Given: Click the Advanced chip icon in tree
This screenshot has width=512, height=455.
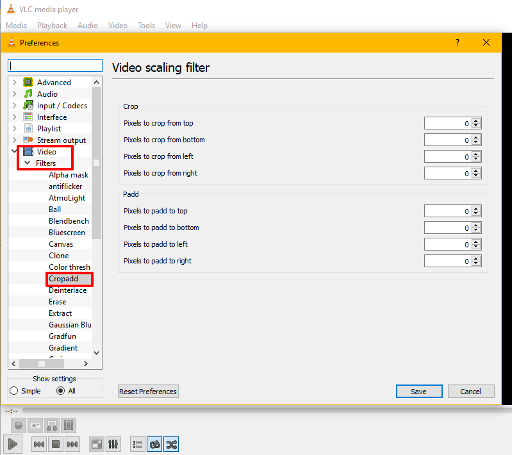Looking at the screenshot, I should click(28, 82).
